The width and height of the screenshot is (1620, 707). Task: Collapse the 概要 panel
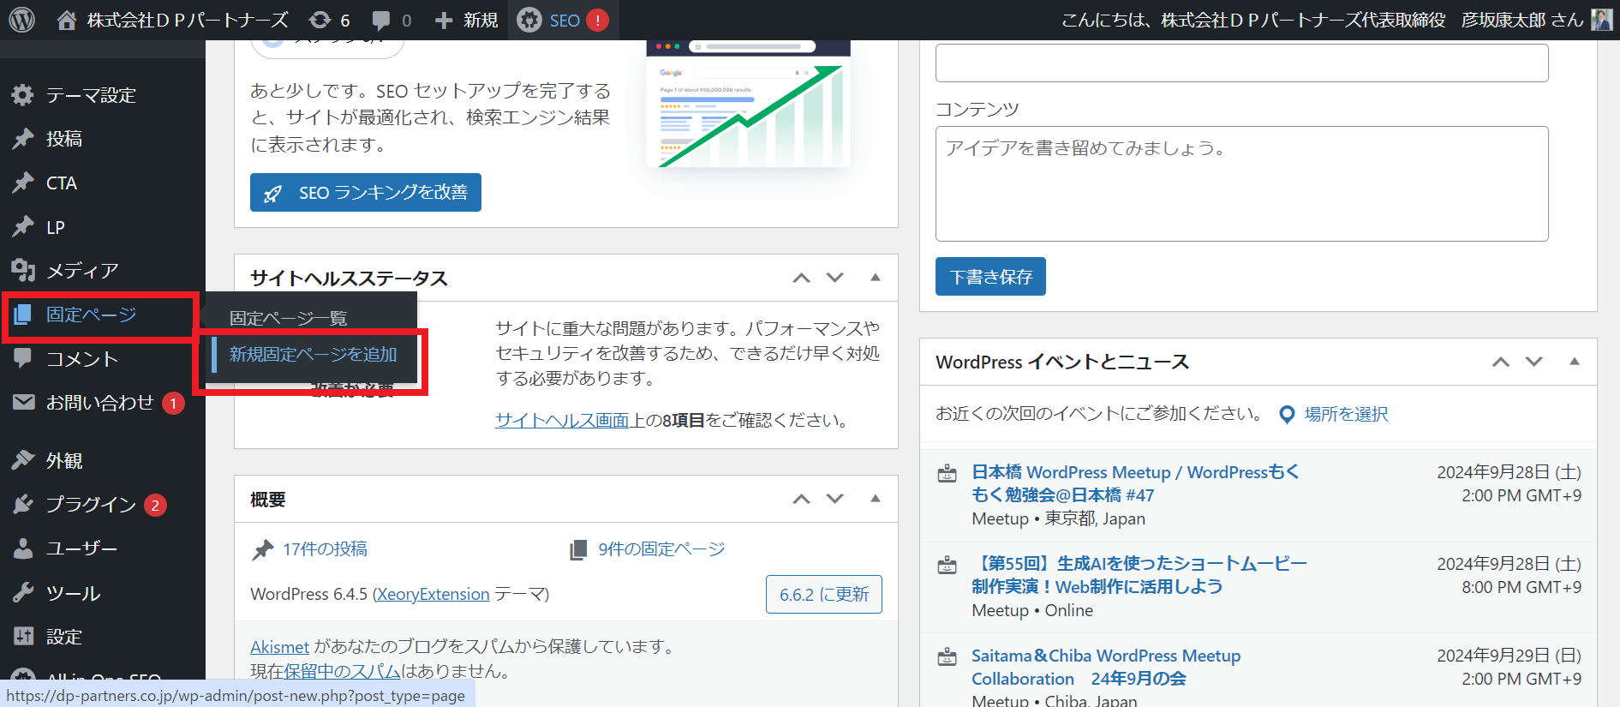(x=875, y=499)
